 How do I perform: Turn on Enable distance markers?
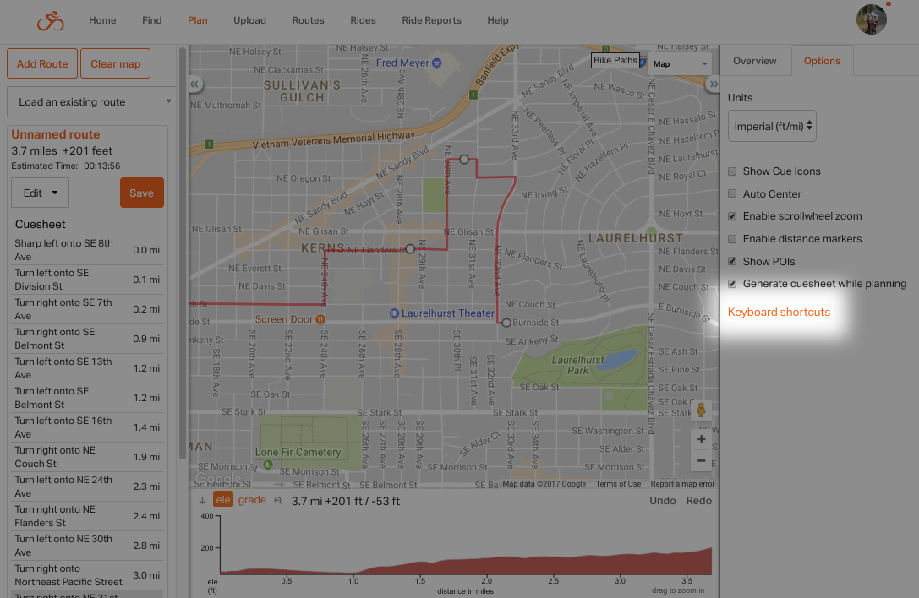tap(732, 239)
